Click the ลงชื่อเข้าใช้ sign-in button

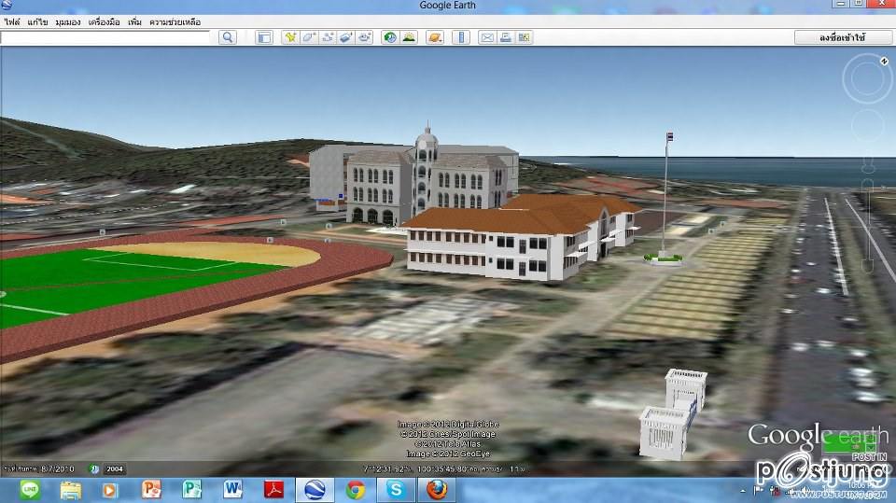pyautogui.click(x=842, y=37)
